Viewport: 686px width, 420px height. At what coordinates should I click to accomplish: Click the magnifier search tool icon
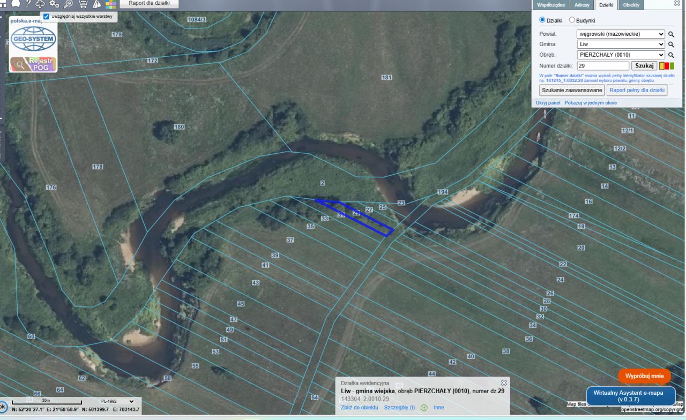(69, 4)
